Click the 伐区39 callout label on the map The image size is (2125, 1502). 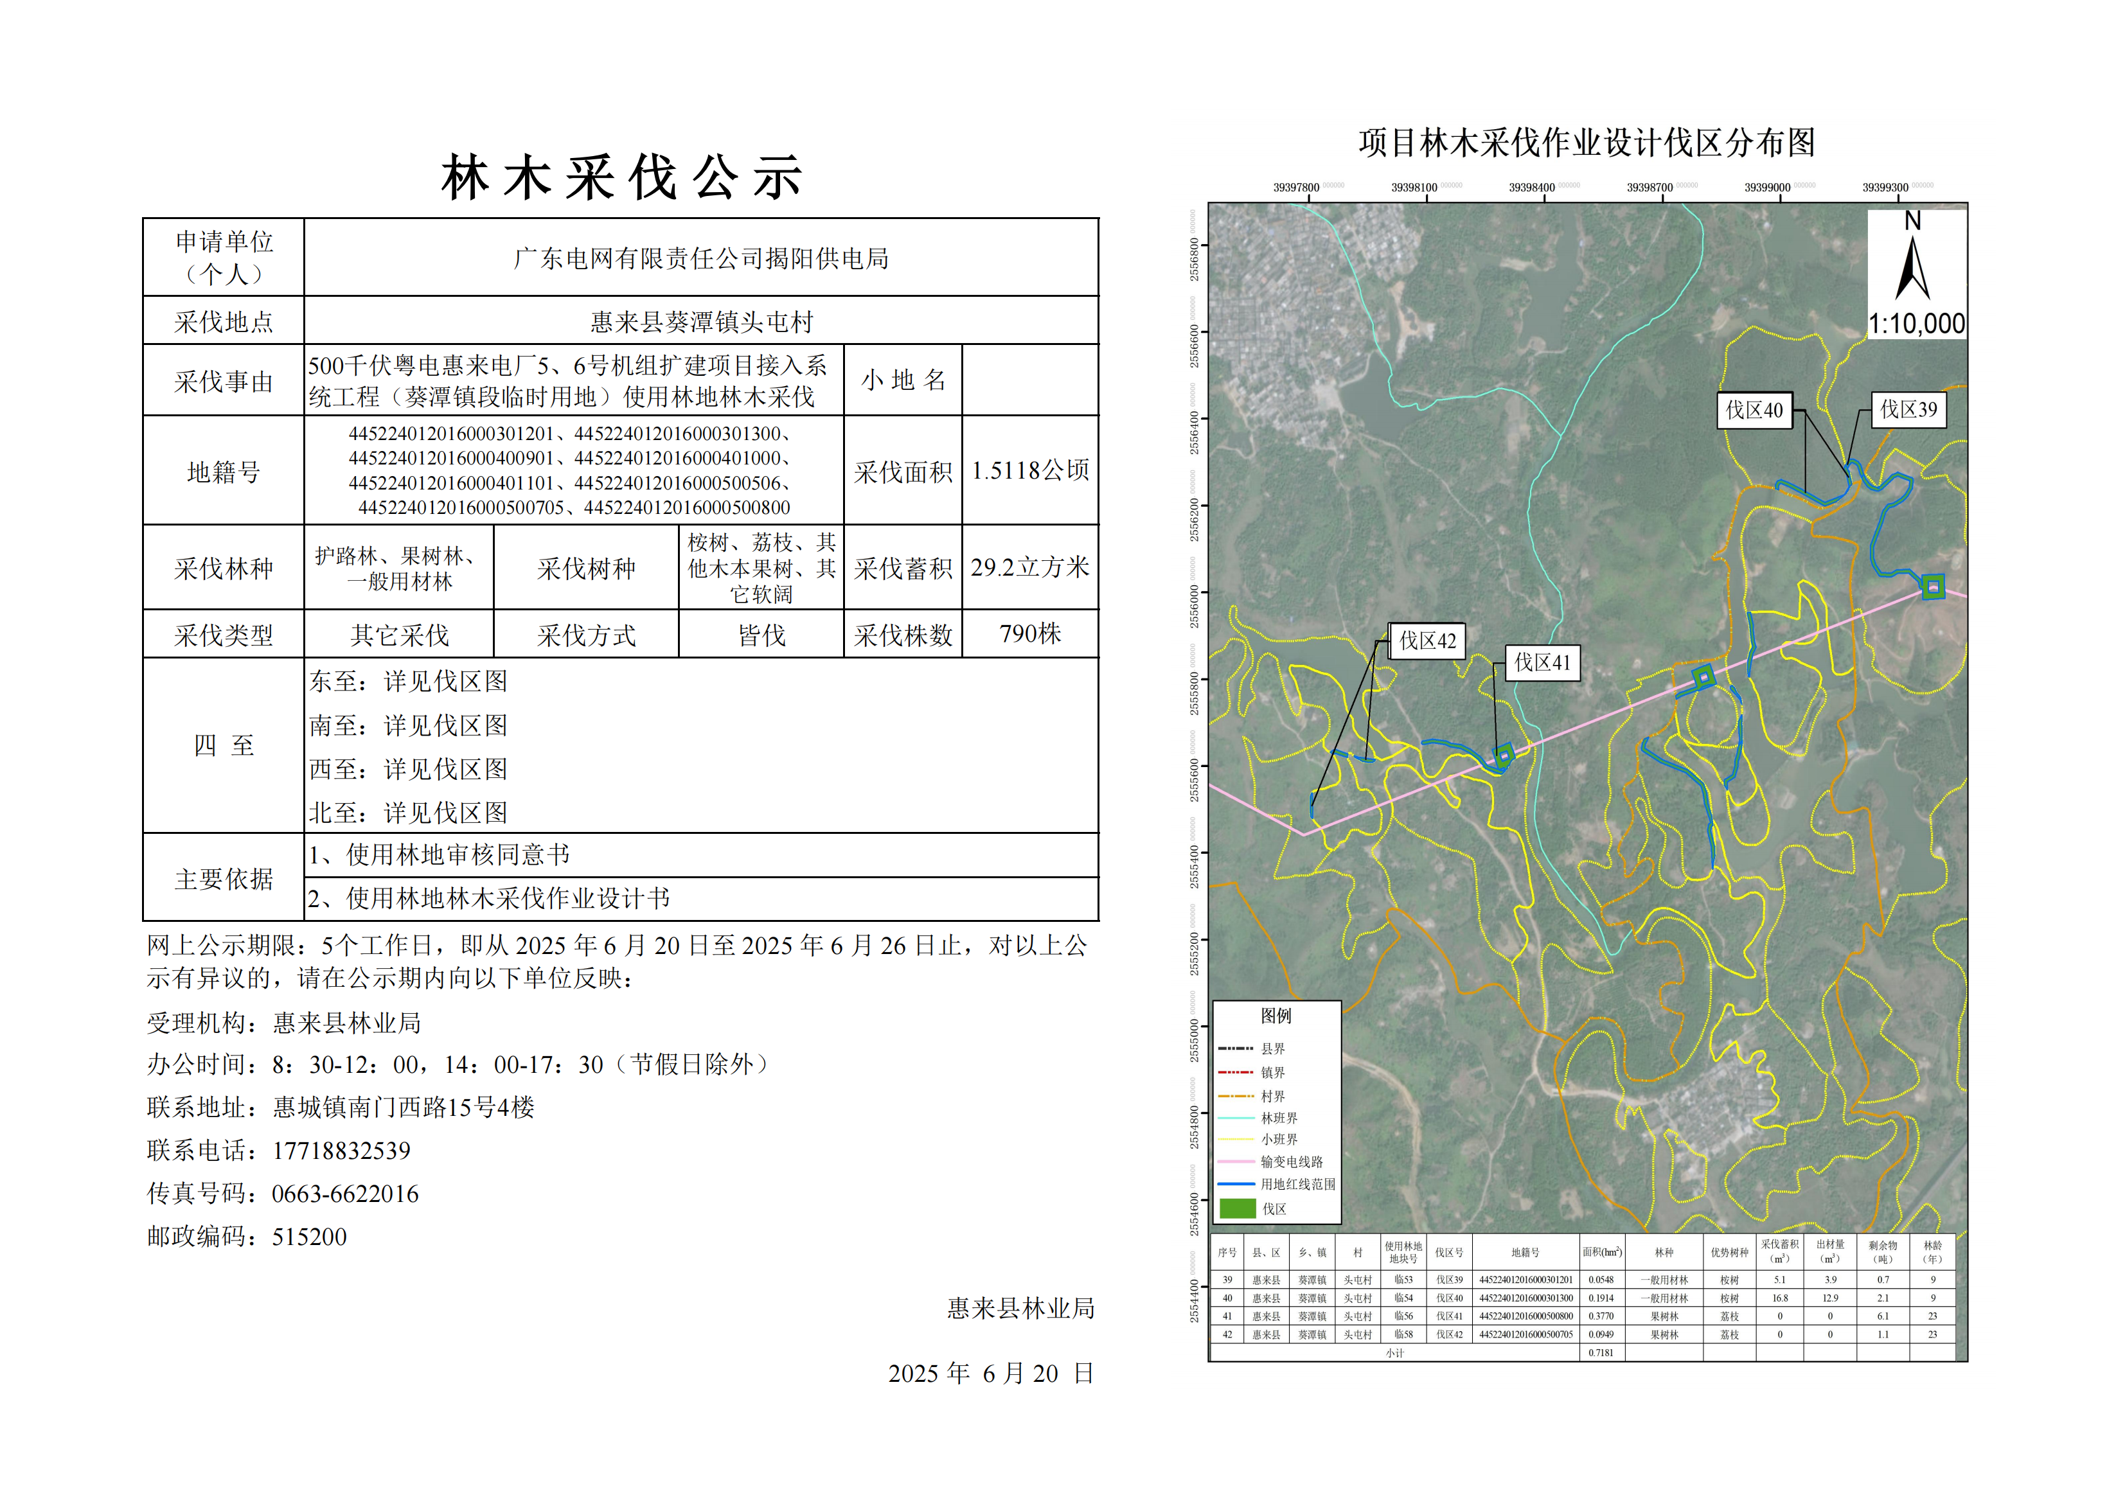click(1908, 409)
